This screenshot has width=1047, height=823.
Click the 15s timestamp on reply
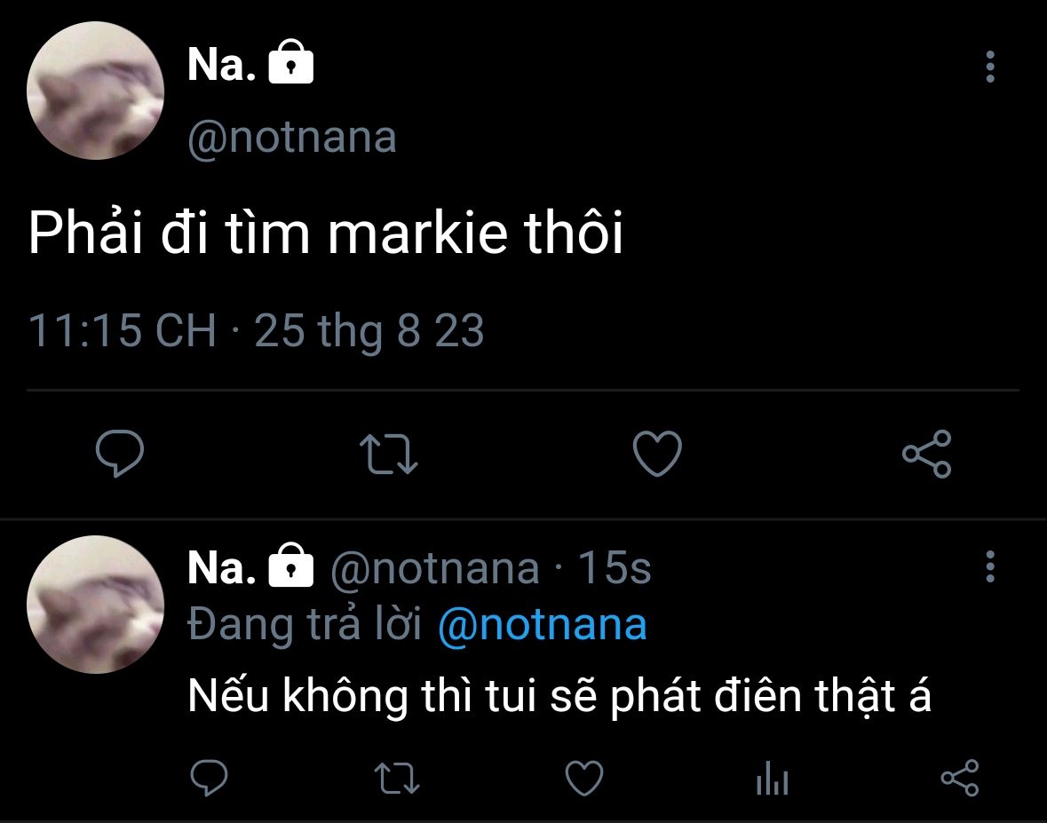[x=615, y=568]
